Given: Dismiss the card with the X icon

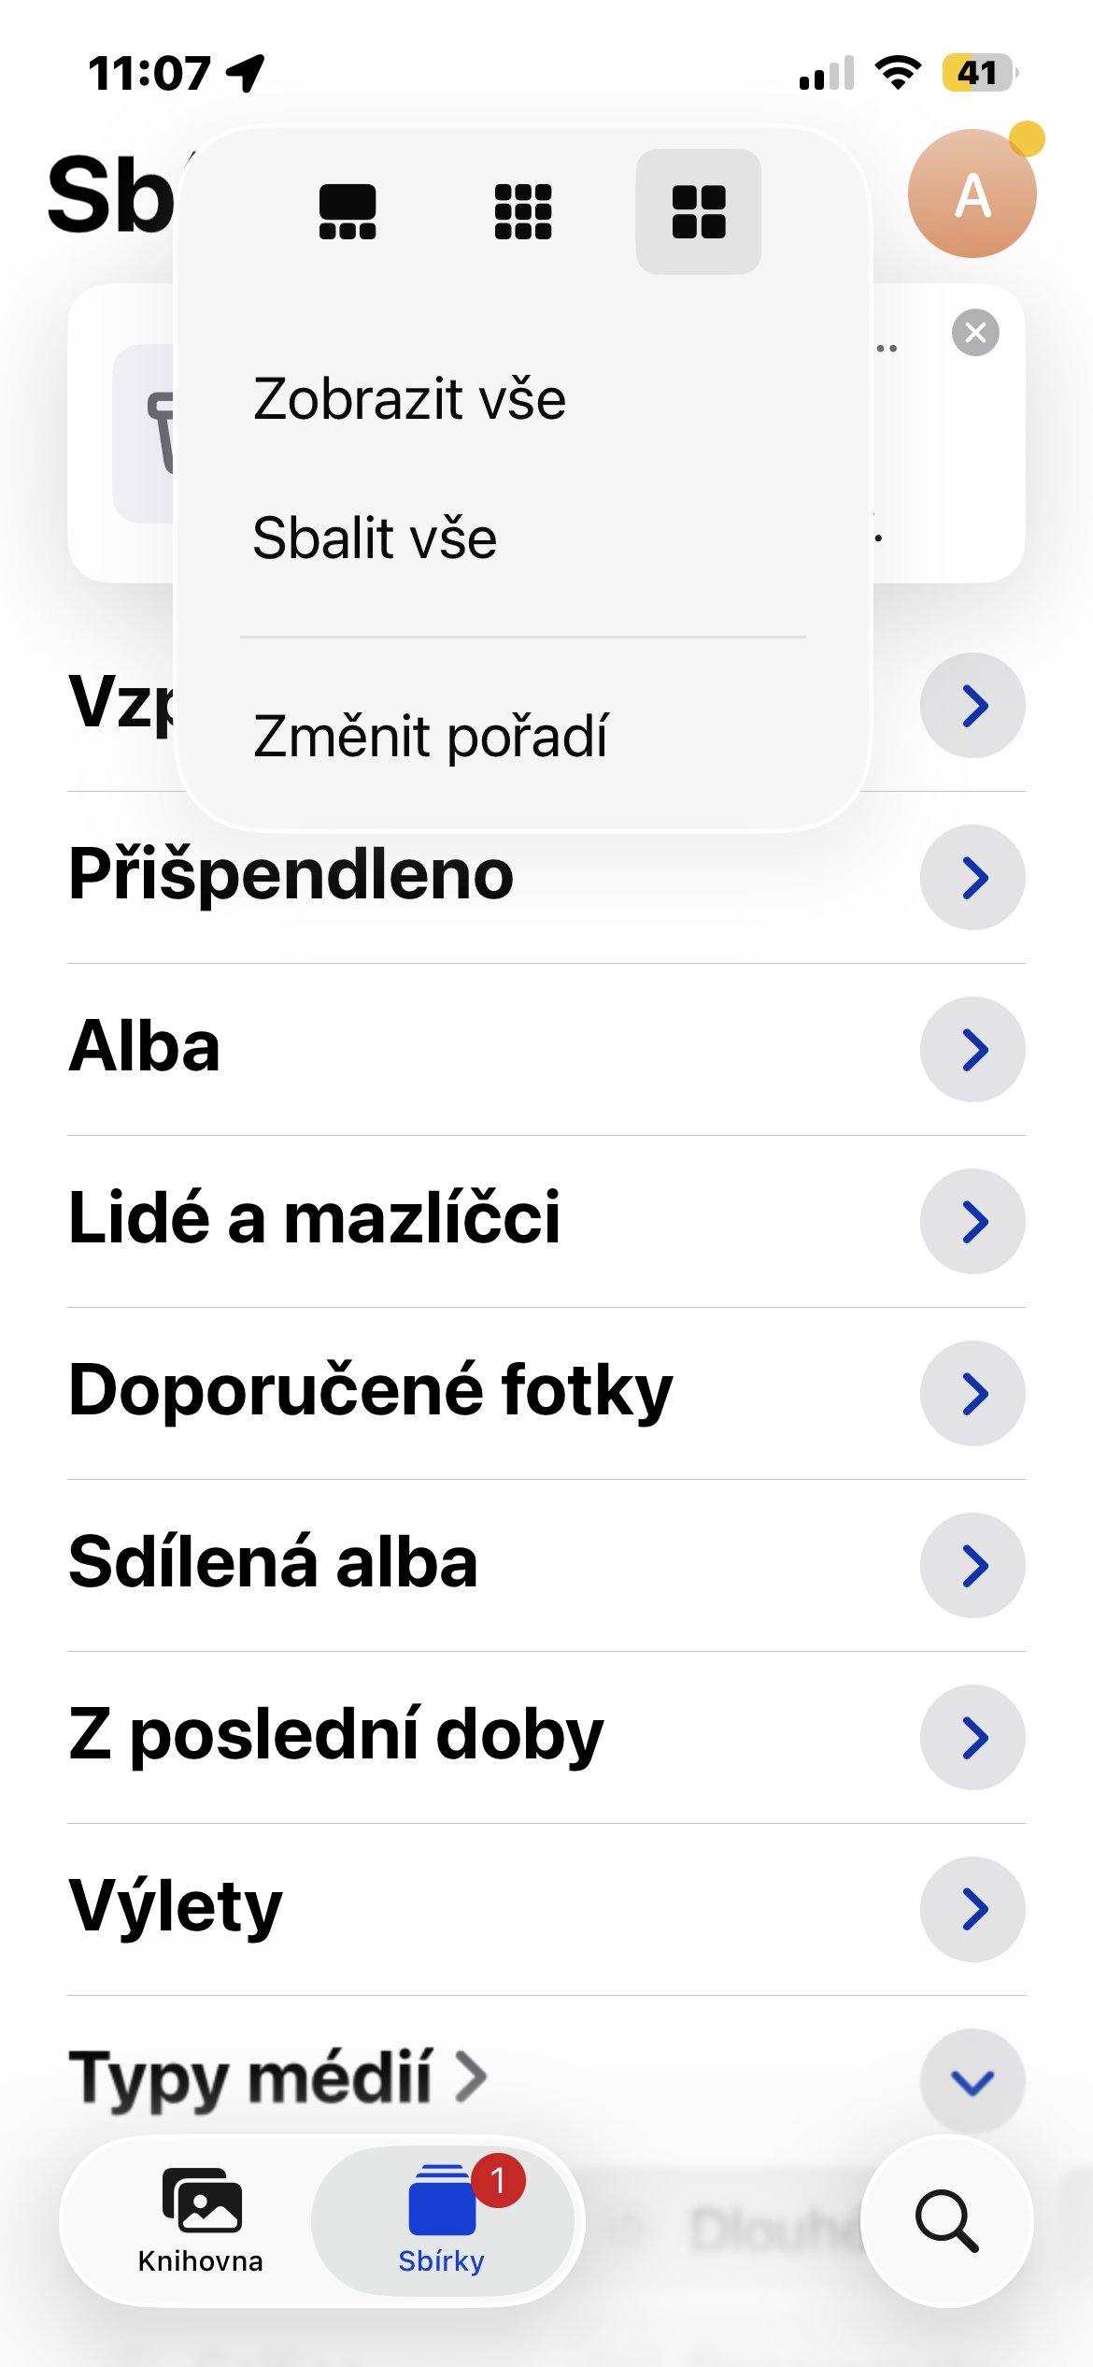Looking at the screenshot, I should tap(975, 333).
